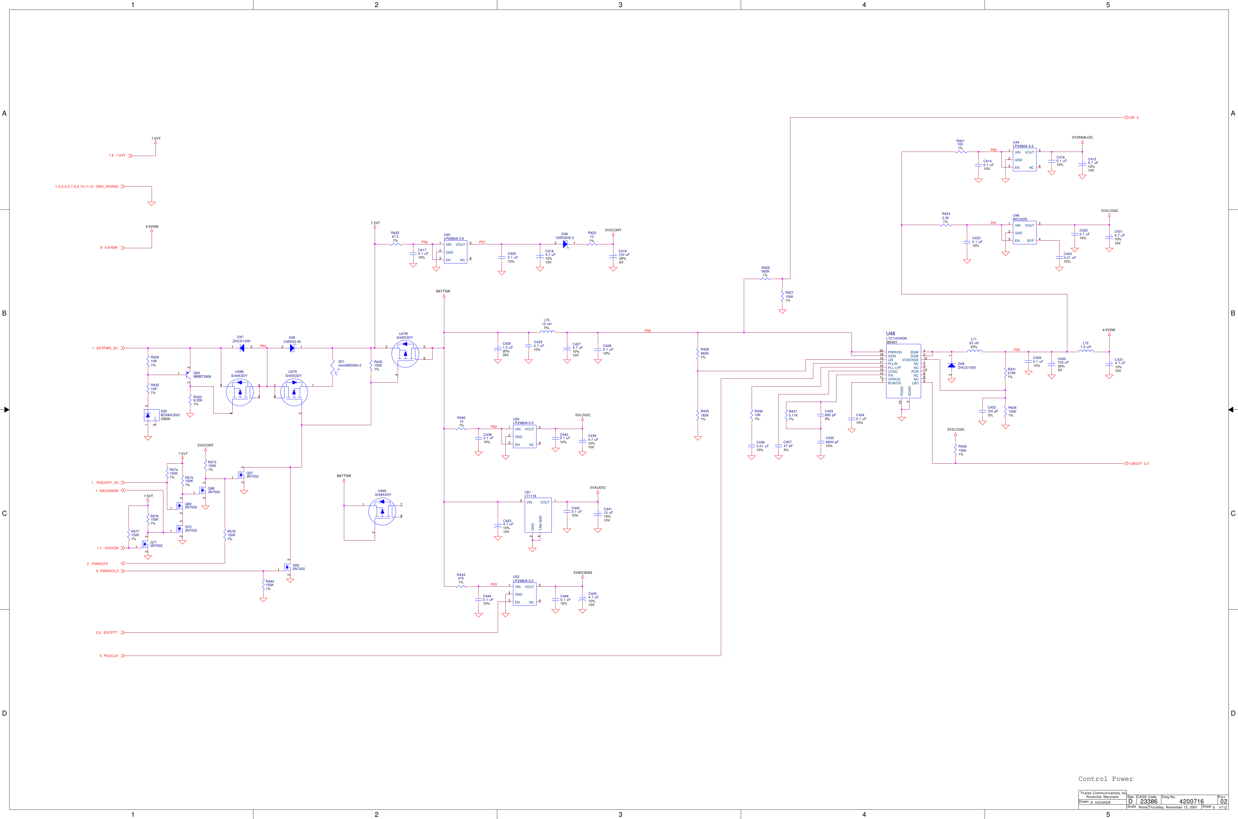The width and height of the screenshot is (1238, 819).
Task: Click the U47B Si4953DY MOSFET symbol
Action: point(405,354)
